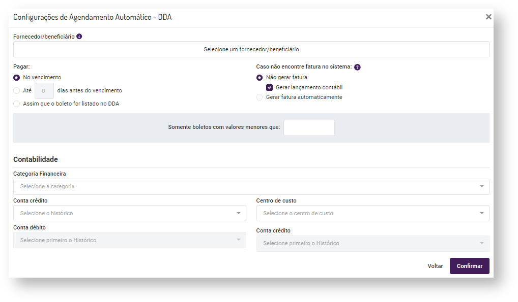
Task: Close the DDA configuration dialog
Action: click(488, 17)
